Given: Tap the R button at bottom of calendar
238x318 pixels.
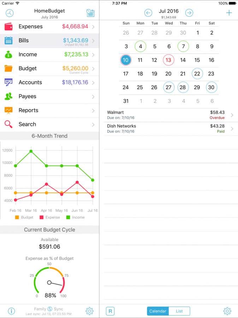Looking at the screenshot, I should [x=110, y=311].
